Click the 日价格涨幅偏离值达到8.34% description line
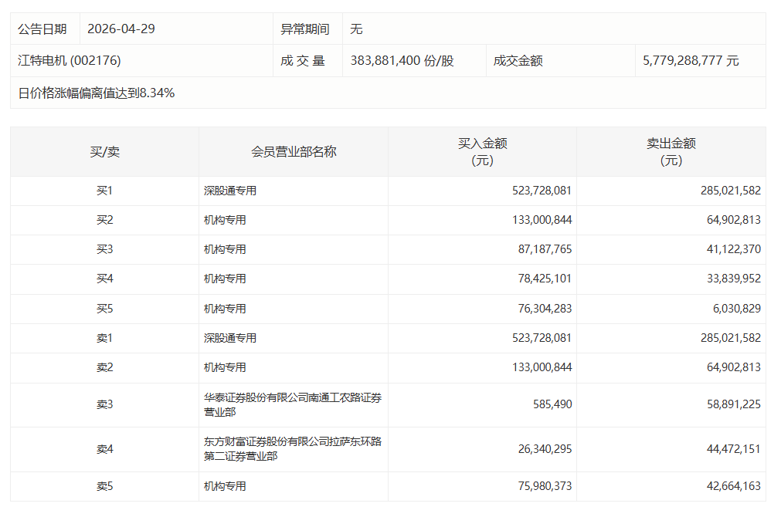 tap(97, 93)
